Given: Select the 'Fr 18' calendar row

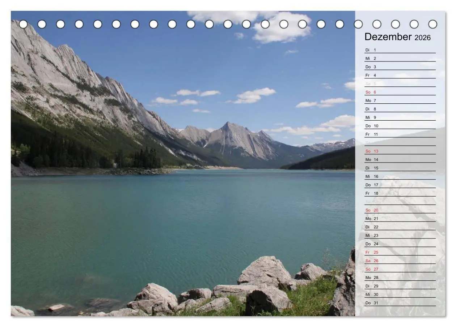Looking at the screenshot, I should (400, 193).
